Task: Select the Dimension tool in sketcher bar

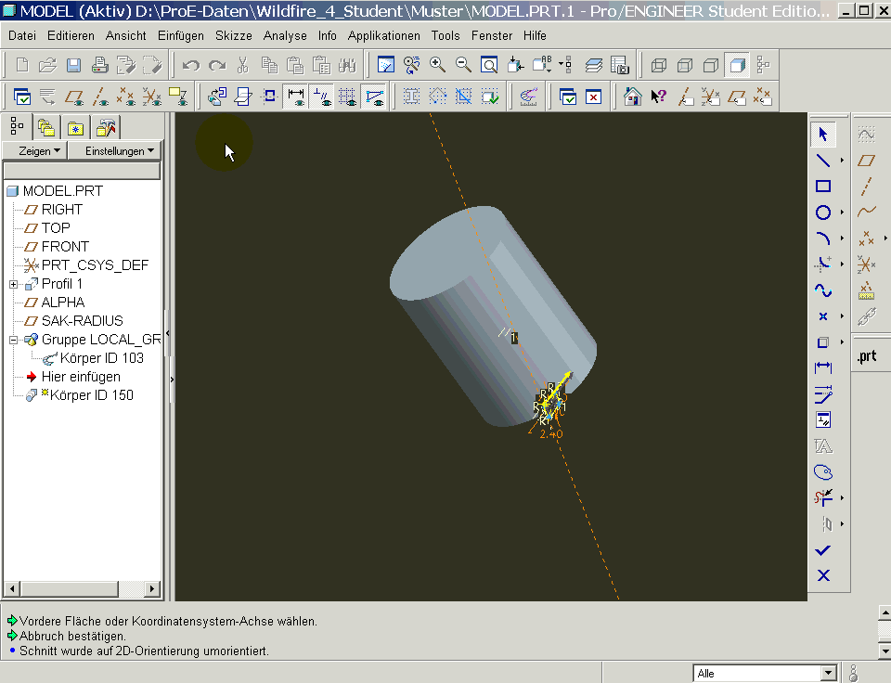Action: [823, 367]
